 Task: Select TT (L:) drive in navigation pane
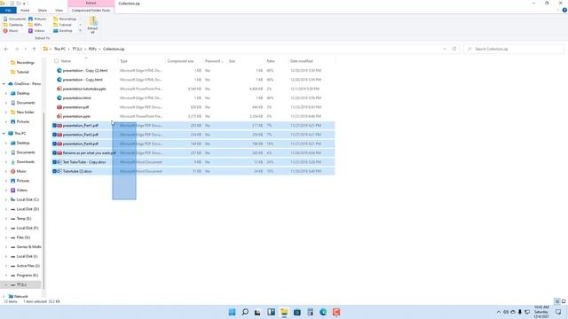click(21, 285)
